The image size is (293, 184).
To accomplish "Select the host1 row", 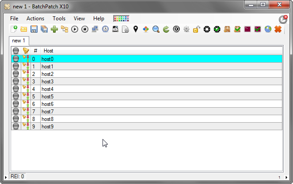I will tap(147, 67).
